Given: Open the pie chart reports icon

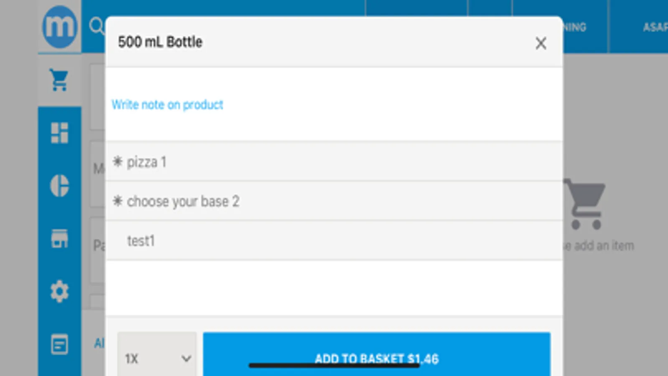Looking at the screenshot, I should point(59,185).
